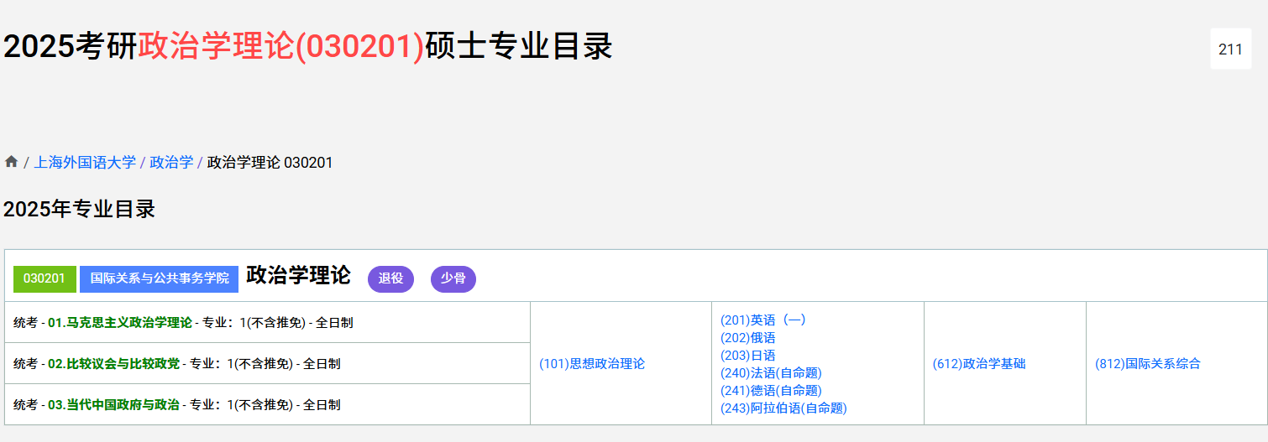Open (241)德语(自命题) subject link
Viewport: 1268px width, 442px height.
coord(771,391)
